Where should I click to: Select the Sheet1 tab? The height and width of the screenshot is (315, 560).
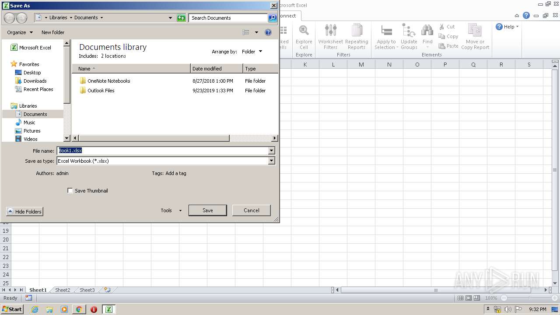[x=38, y=290]
